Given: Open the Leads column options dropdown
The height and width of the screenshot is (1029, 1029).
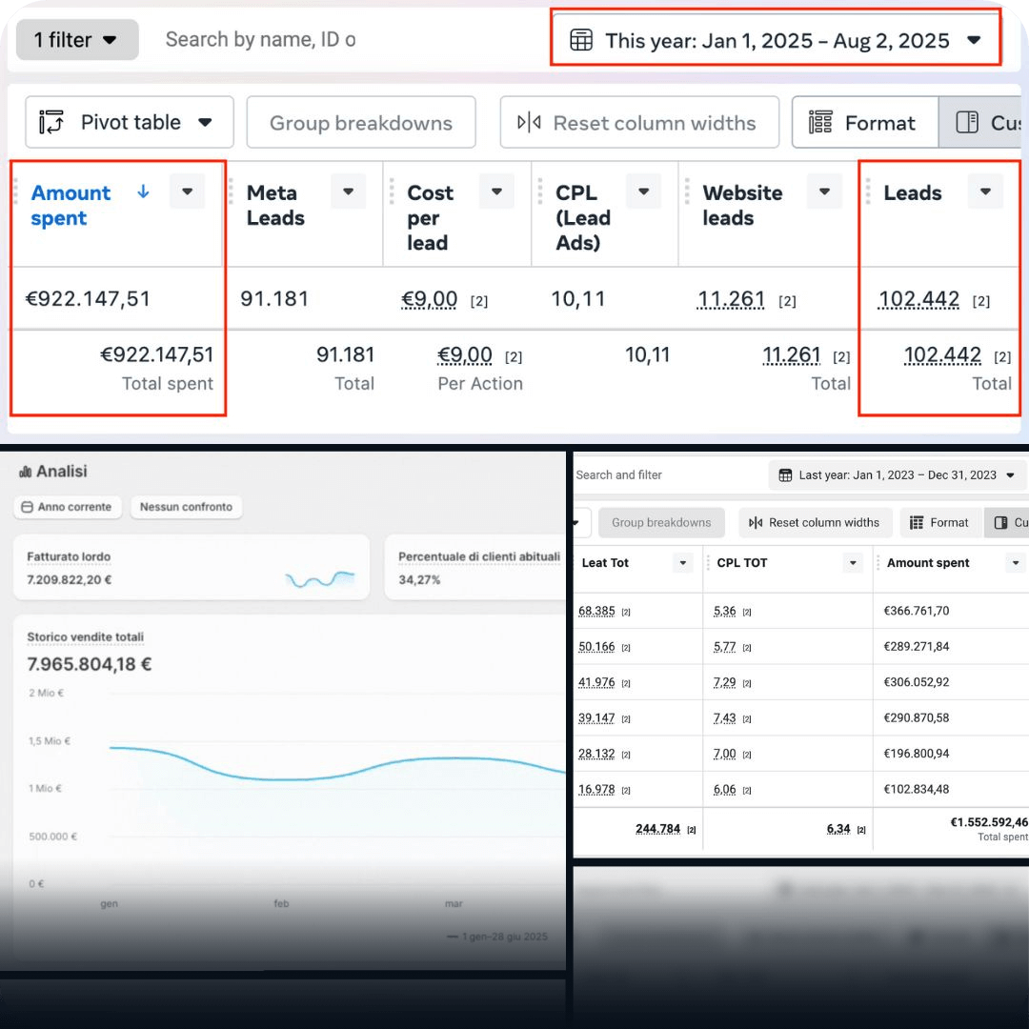Looking at the screenshot, I should click(985, 192).
